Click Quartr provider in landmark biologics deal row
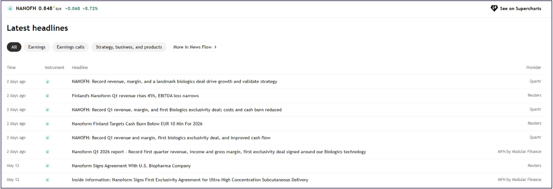553x189 pixels. click(535, 82)
